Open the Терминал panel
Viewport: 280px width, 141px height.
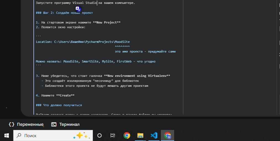65,124
